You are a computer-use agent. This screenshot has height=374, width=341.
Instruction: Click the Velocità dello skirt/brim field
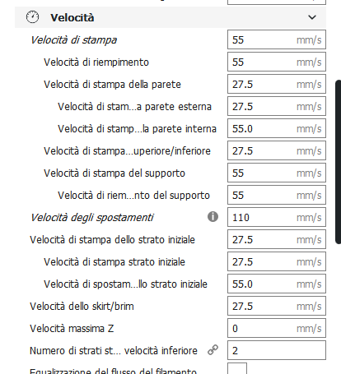pos(277,306)
